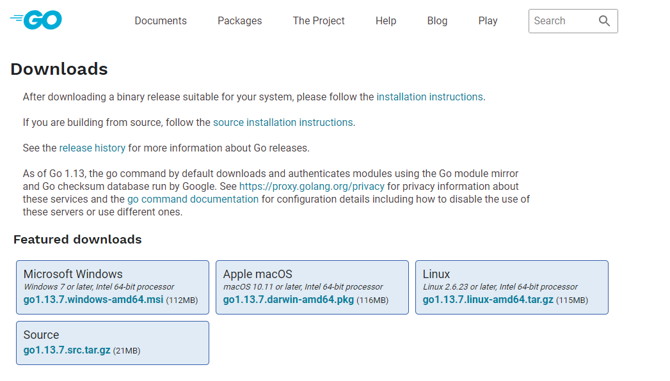Download go1.13.7.src.tar.gz source archive
The image size is (670, 381).
[67, 350]
